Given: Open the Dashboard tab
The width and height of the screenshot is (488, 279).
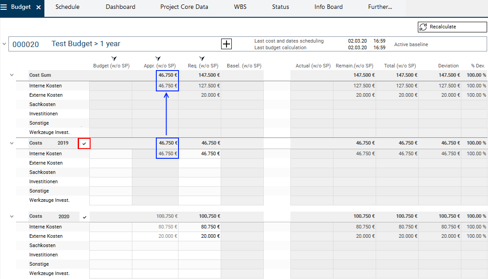Looking at the screenshot, I should pos(120,7).
